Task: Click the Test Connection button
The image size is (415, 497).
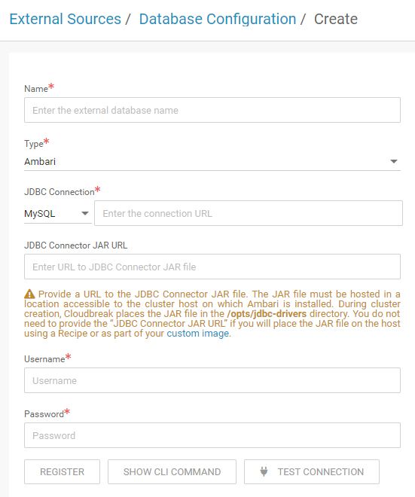Action: [x=312, y=471]
